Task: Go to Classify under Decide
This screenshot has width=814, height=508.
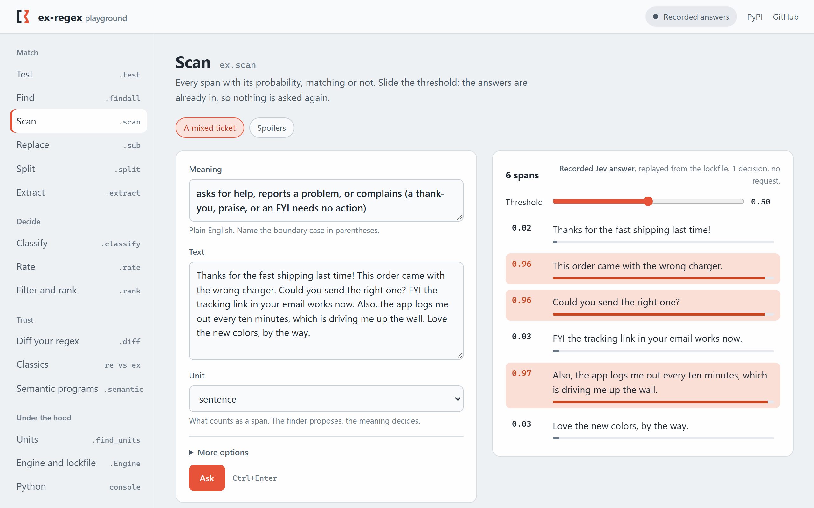Action: point(78,243)
